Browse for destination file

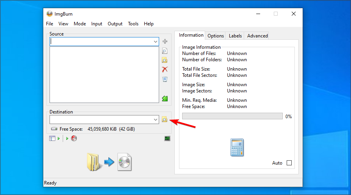[x=165, y=119]
